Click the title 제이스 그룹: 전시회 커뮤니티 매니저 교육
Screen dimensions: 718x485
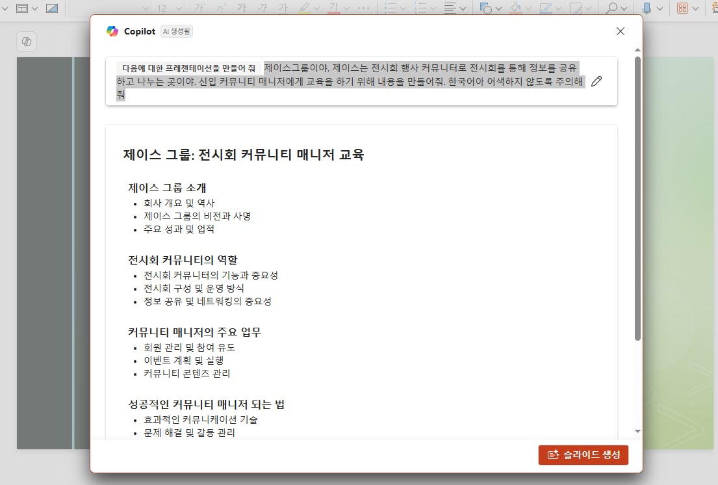point(244,154)
